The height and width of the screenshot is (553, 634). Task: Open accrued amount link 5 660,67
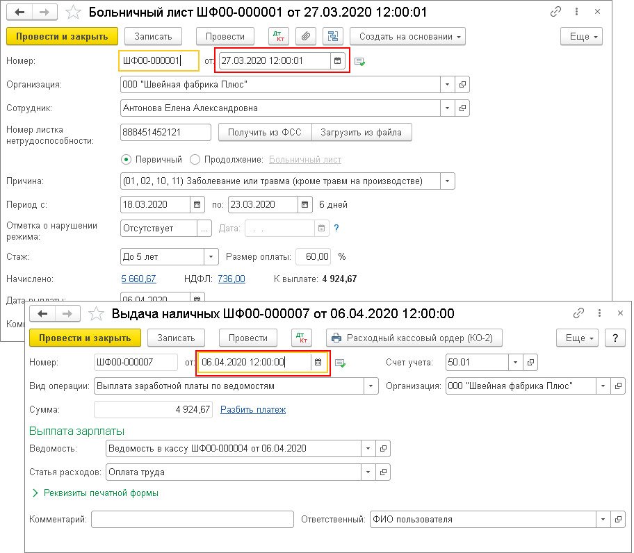pos(138,279)
